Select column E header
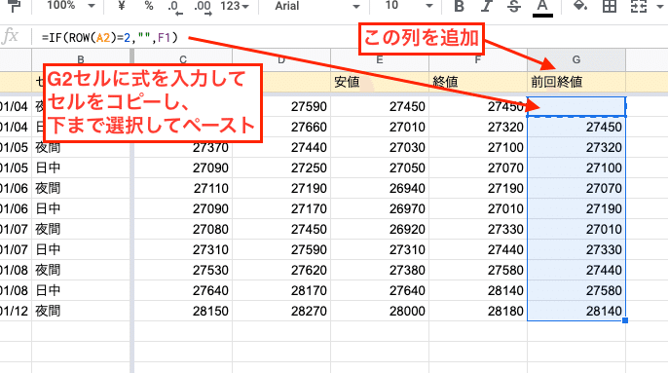668x373 pixels. click(379, 59)
